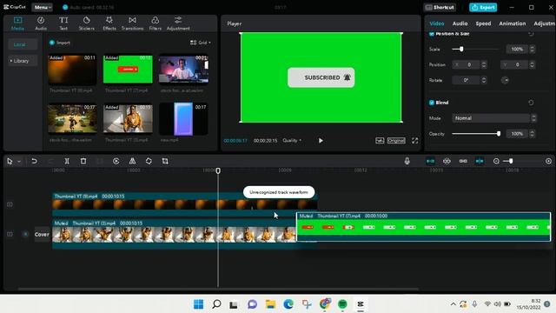556x313 pixels.
Task: Click the Freeze/reverse play icon in toolbar
Action: tap(116, 161)
